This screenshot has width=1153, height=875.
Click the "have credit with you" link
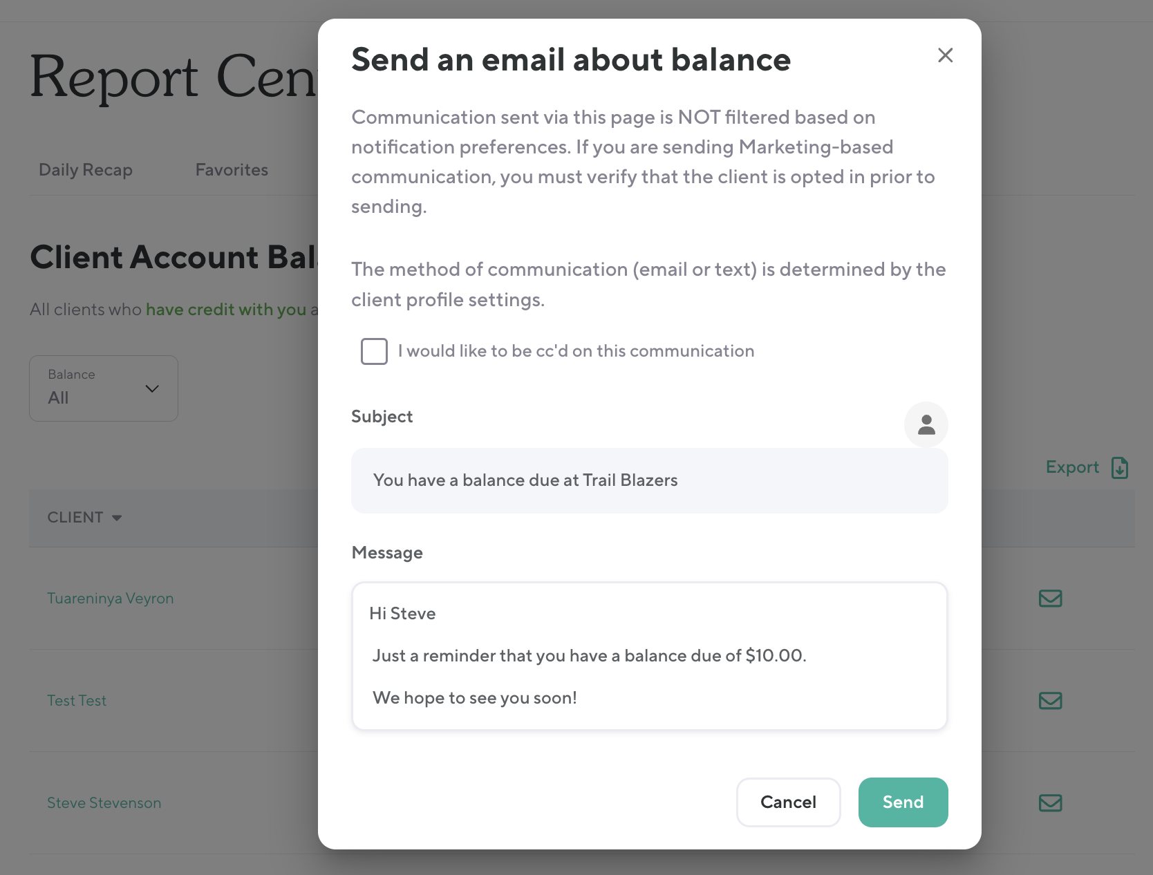pyautogui.click(x=226, y=310)
